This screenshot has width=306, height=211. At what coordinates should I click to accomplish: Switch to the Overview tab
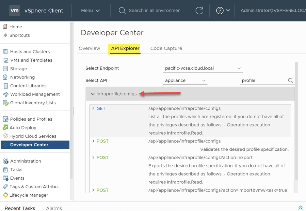pos(90,48)
